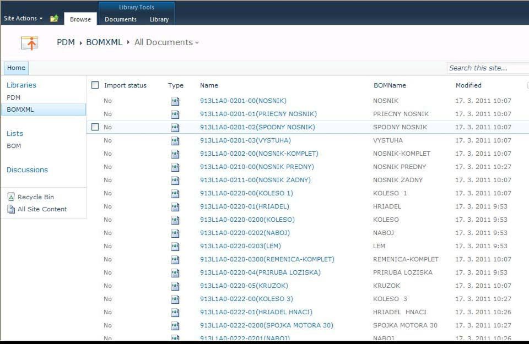Open the Lists sidebar heading
This screenshot has width=529, height=344.
[15, 133]
